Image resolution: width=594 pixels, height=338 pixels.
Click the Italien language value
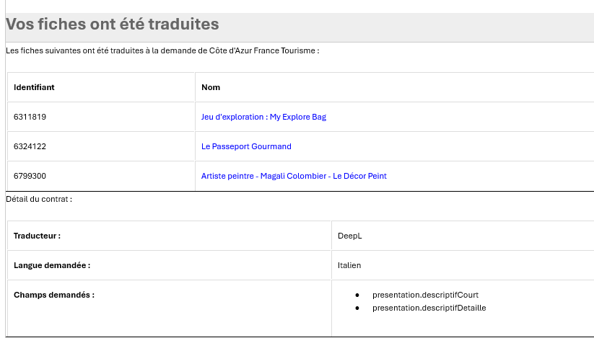click(x=349, y=265)
